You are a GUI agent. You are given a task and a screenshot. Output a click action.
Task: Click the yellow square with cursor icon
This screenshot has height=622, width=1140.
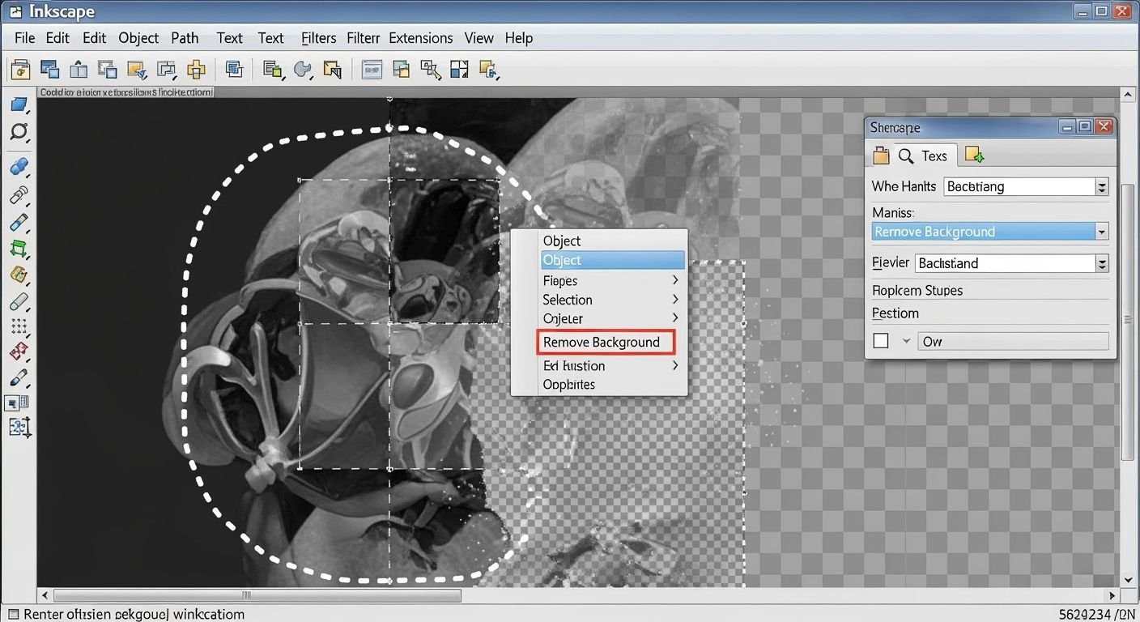pos(332,70)
